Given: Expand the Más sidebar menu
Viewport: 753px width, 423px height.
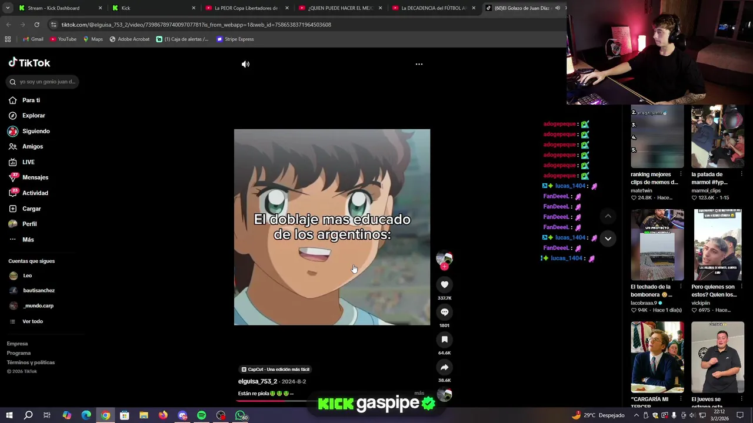Looking at the screenshot, I should 21,240.
